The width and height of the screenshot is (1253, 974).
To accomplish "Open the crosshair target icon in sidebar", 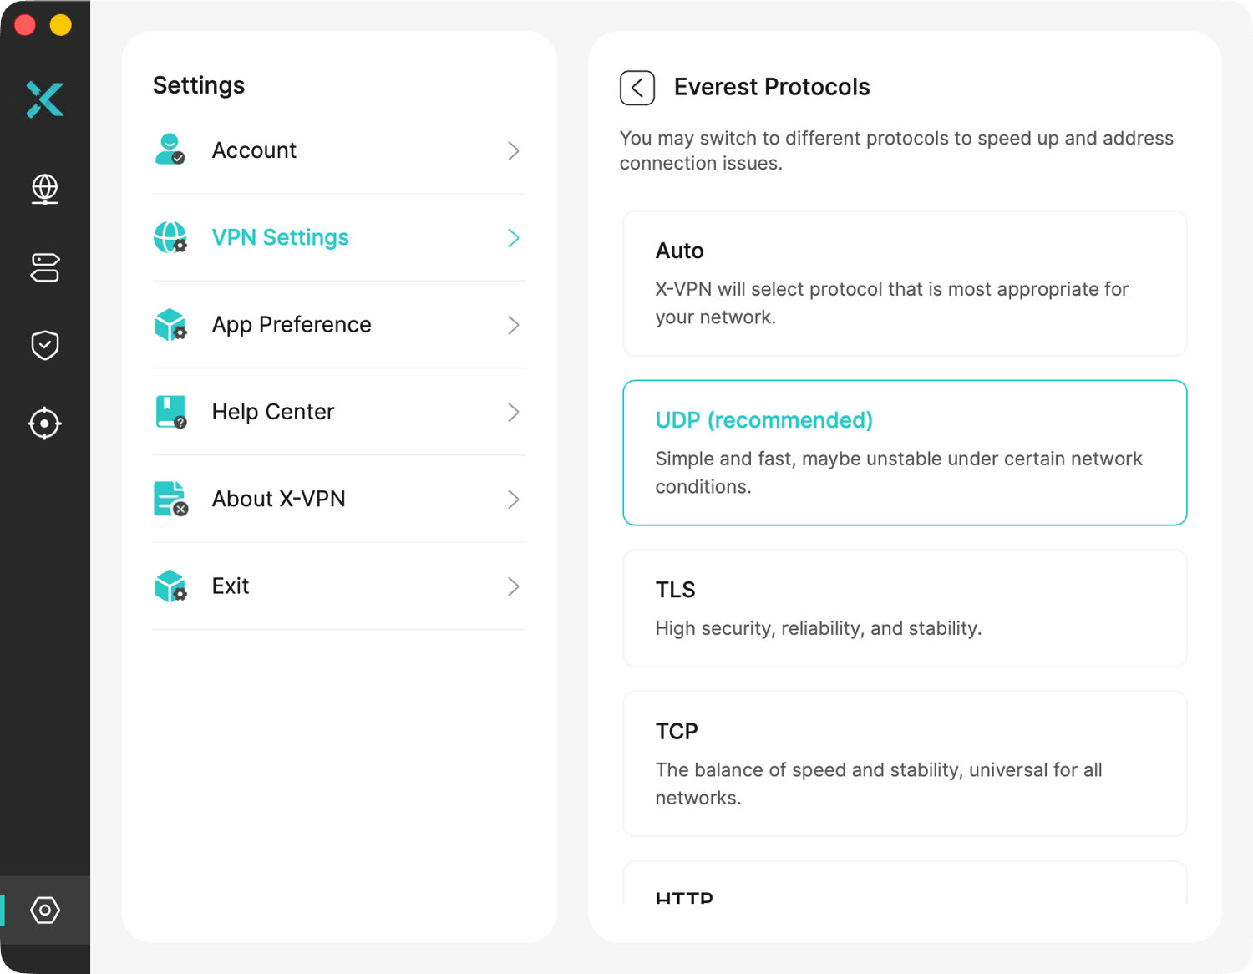I will [45, 424].
